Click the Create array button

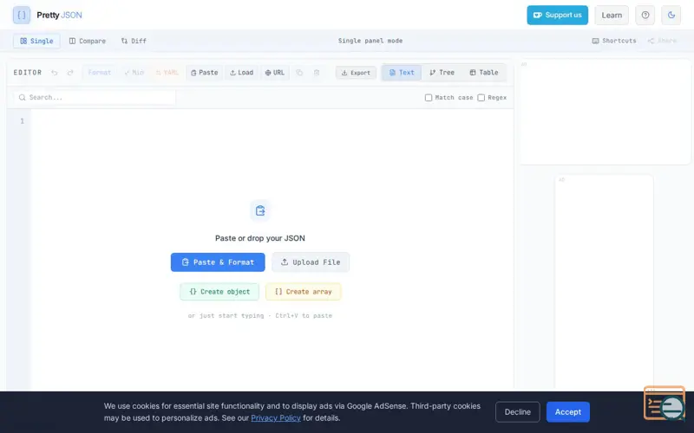click(303, 292)
